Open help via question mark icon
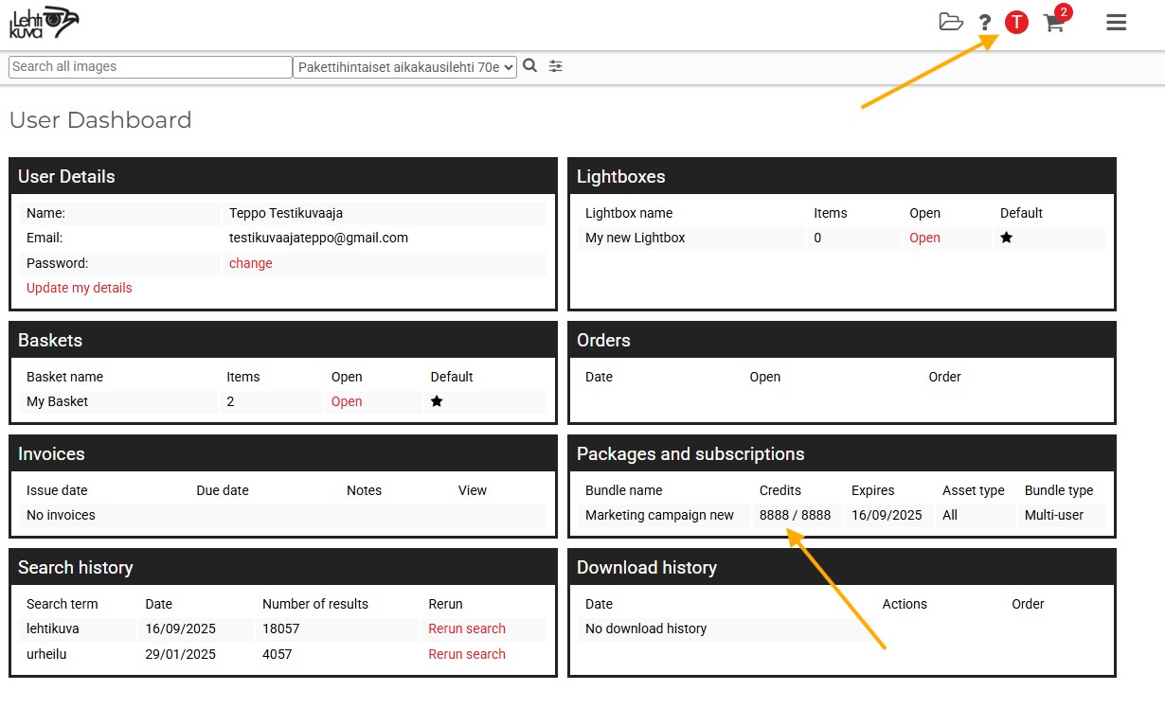This screenshot has width=1165, height=726. 985,24
